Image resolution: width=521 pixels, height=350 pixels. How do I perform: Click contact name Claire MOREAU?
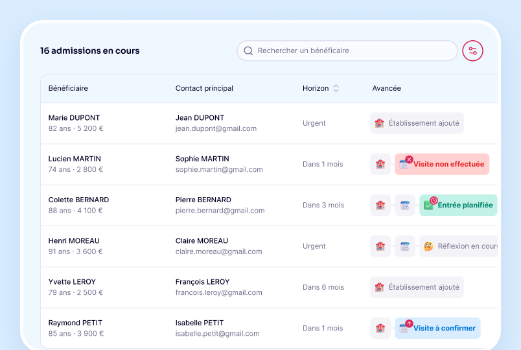click(202, 240)
